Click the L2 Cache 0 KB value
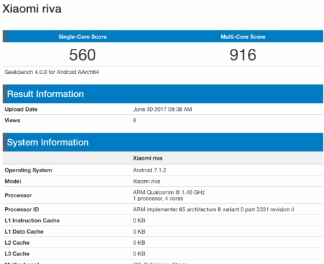324x264 pixels. [139, 243]
